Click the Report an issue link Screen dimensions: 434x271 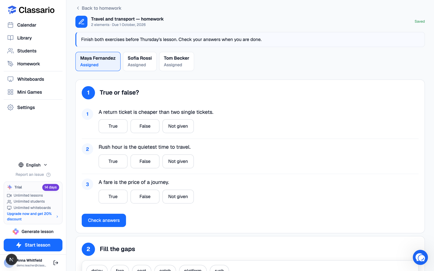click(x=30, y=175)
